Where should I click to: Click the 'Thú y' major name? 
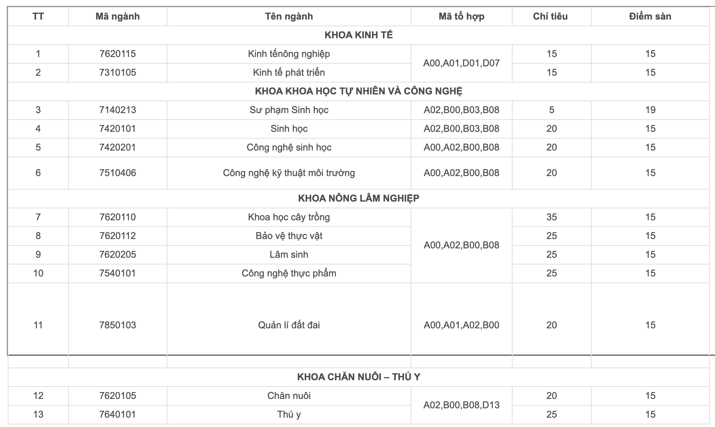click(289, 415)
